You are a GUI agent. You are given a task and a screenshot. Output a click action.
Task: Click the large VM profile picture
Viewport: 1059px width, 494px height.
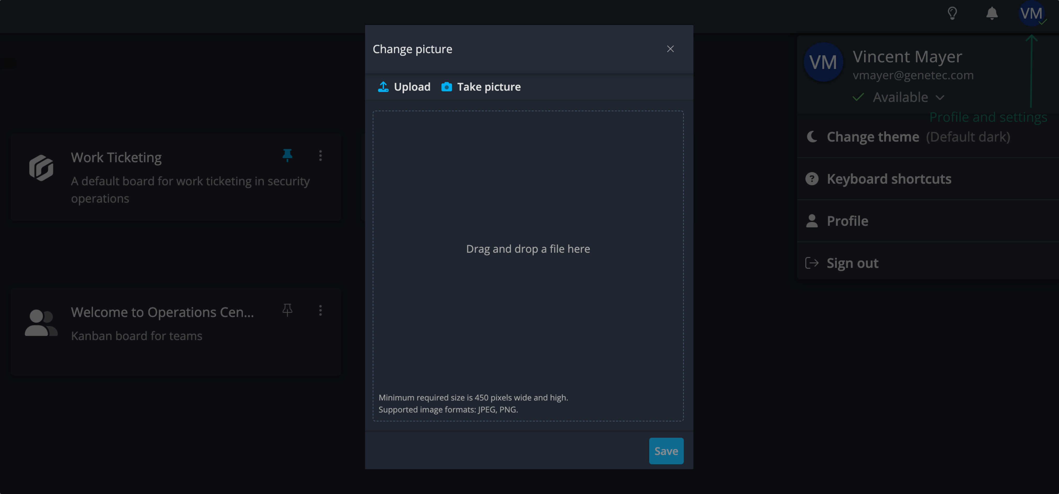823,63
